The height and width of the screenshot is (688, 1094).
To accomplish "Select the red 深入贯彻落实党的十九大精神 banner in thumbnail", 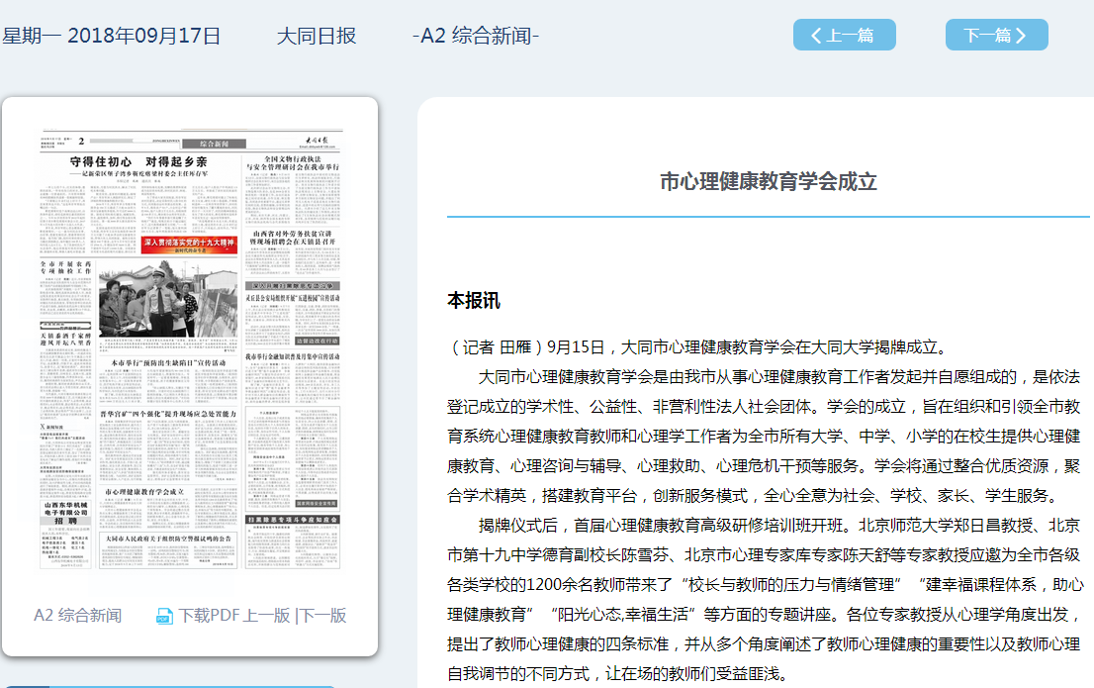I will [189, 245].
